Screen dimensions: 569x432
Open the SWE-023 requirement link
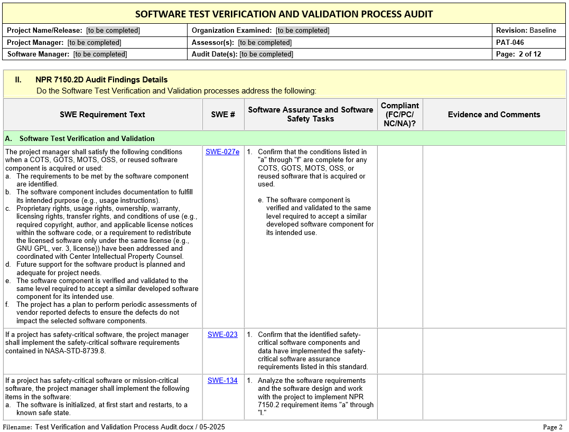222,335
